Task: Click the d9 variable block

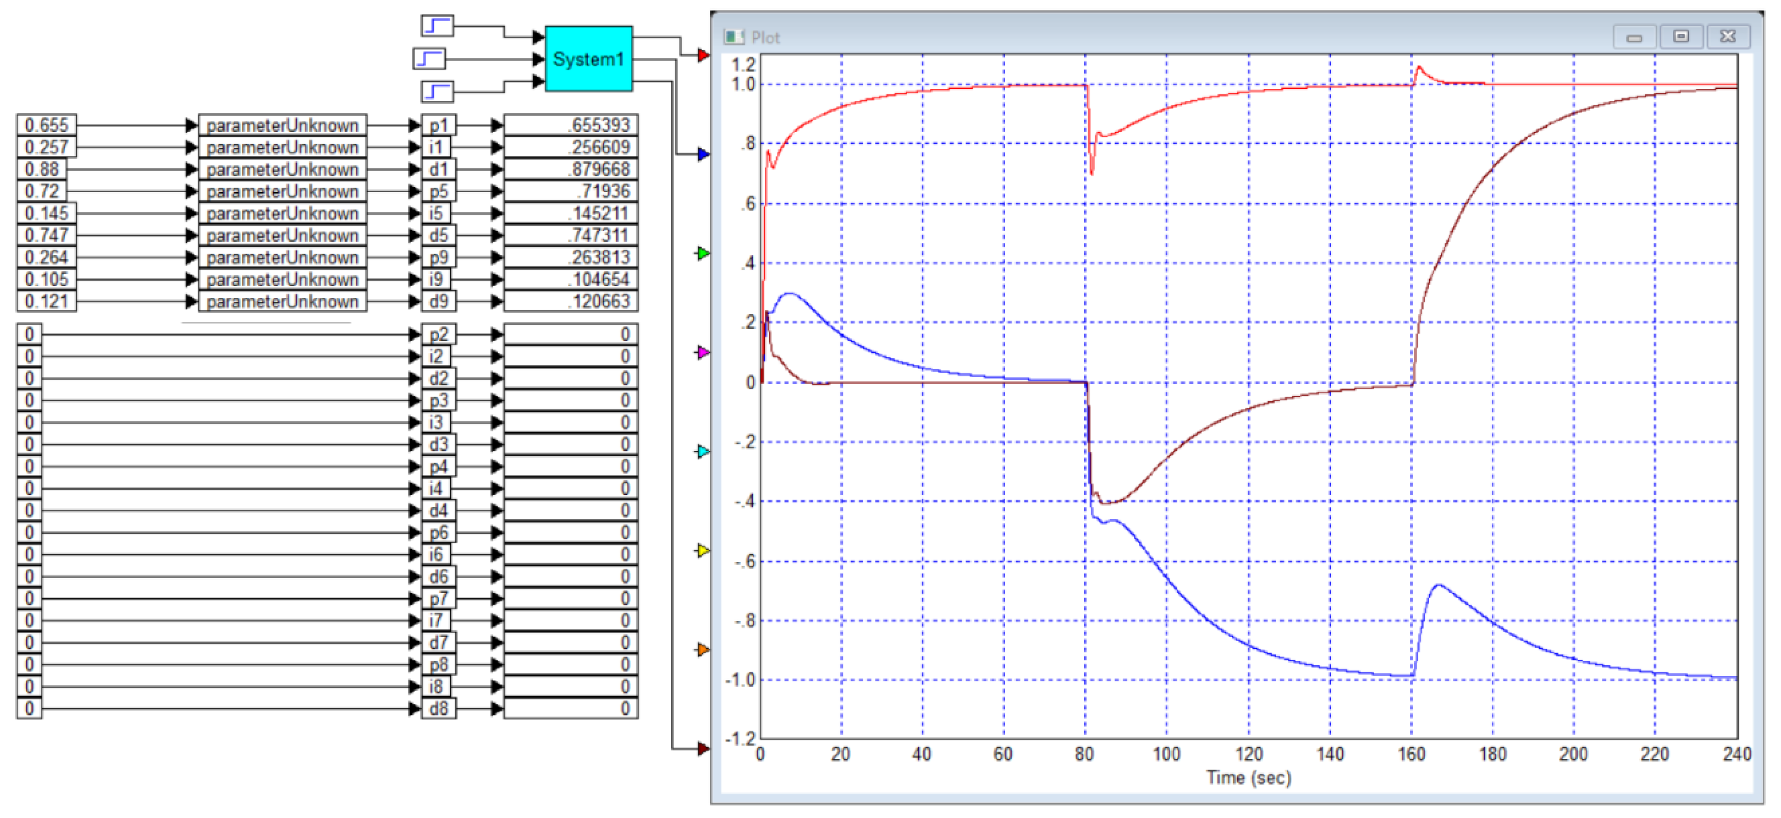Action: (x=438, y=301)
